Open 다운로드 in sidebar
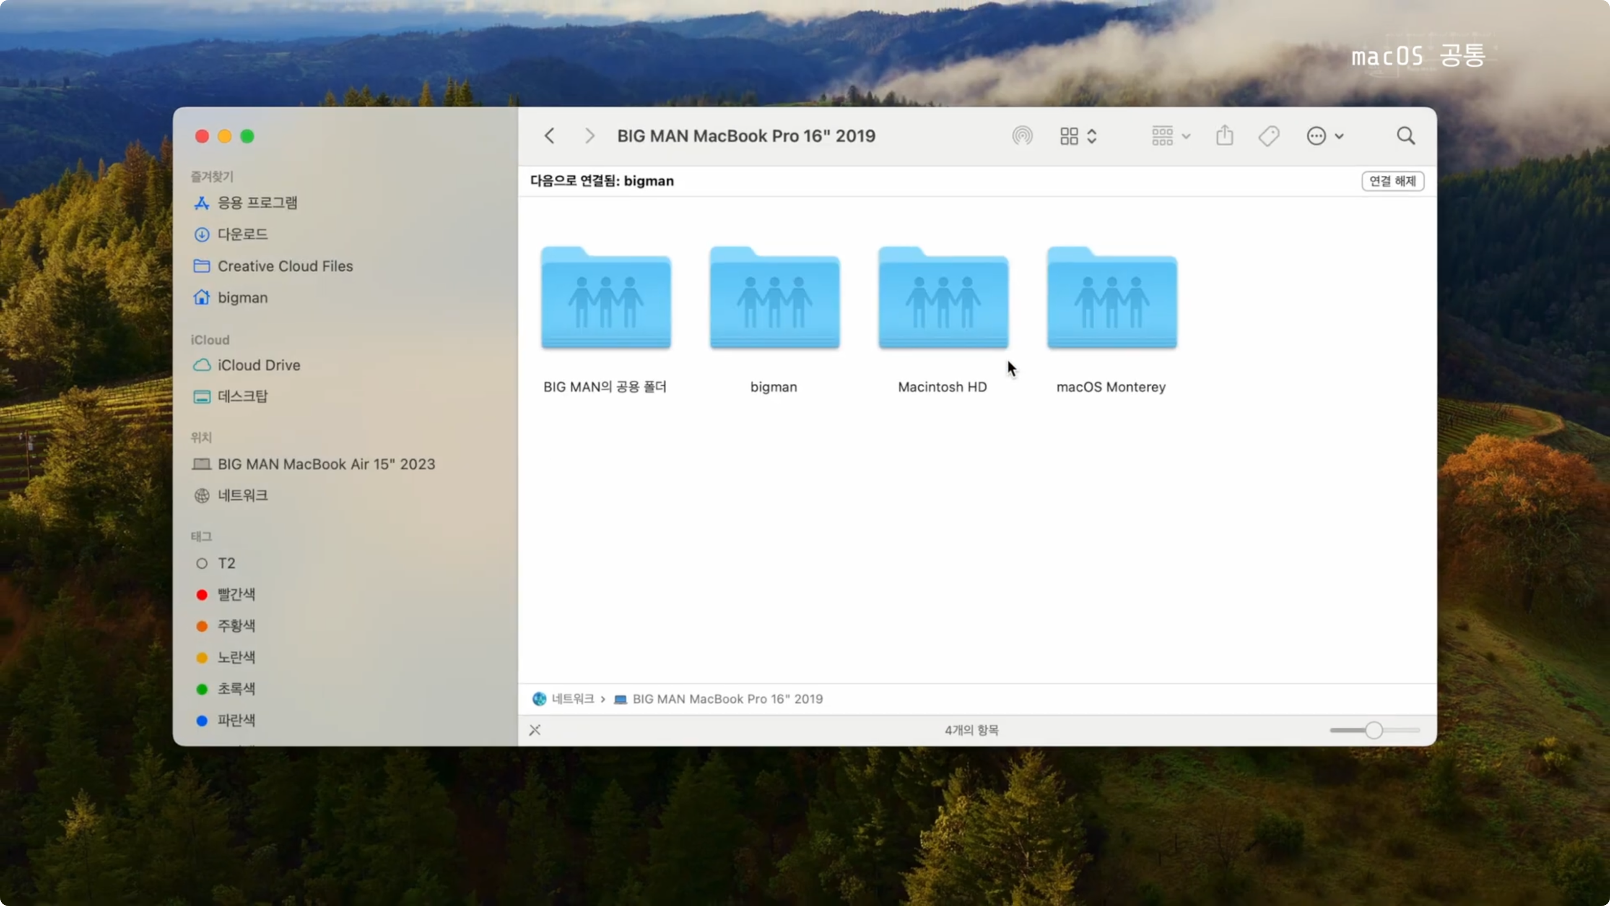 click(242, 234)
